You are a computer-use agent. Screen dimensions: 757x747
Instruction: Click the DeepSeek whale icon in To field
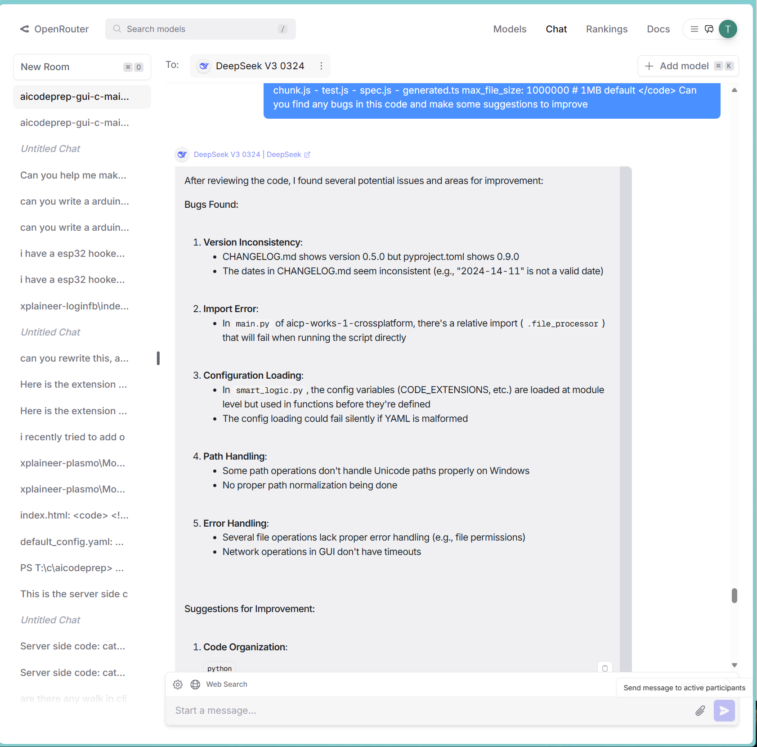(x=204, y=66)
